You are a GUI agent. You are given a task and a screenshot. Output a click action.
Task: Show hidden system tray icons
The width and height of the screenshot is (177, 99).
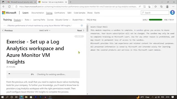152,97
